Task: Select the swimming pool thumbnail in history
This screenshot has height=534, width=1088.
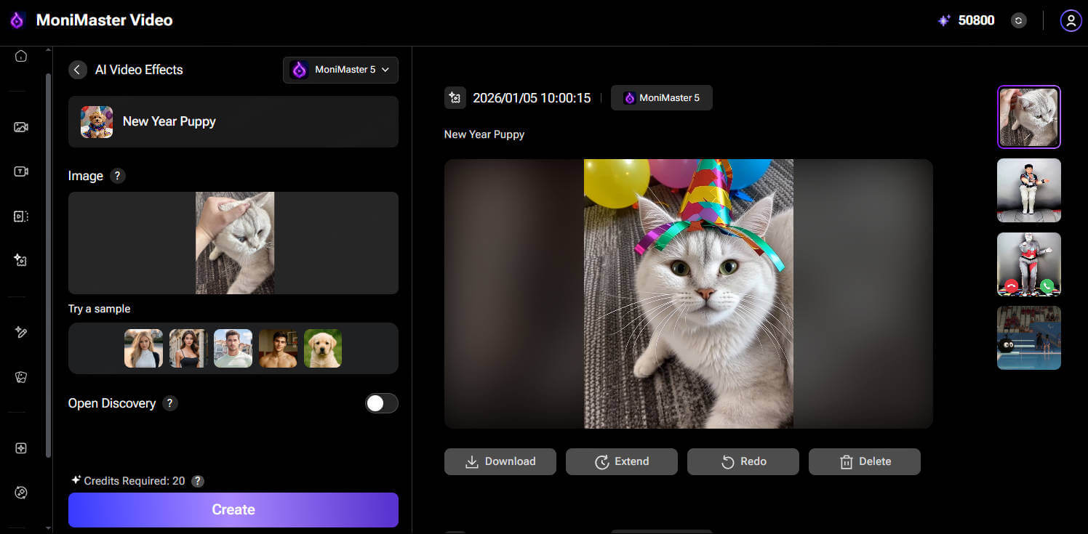Action: [1028, 338]
